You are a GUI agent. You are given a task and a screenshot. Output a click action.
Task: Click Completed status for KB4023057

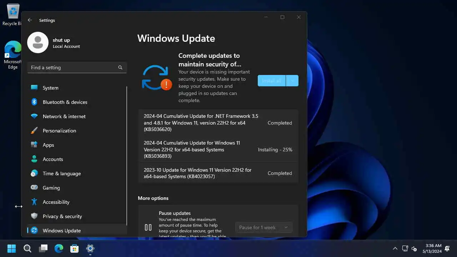click(280, 173)
